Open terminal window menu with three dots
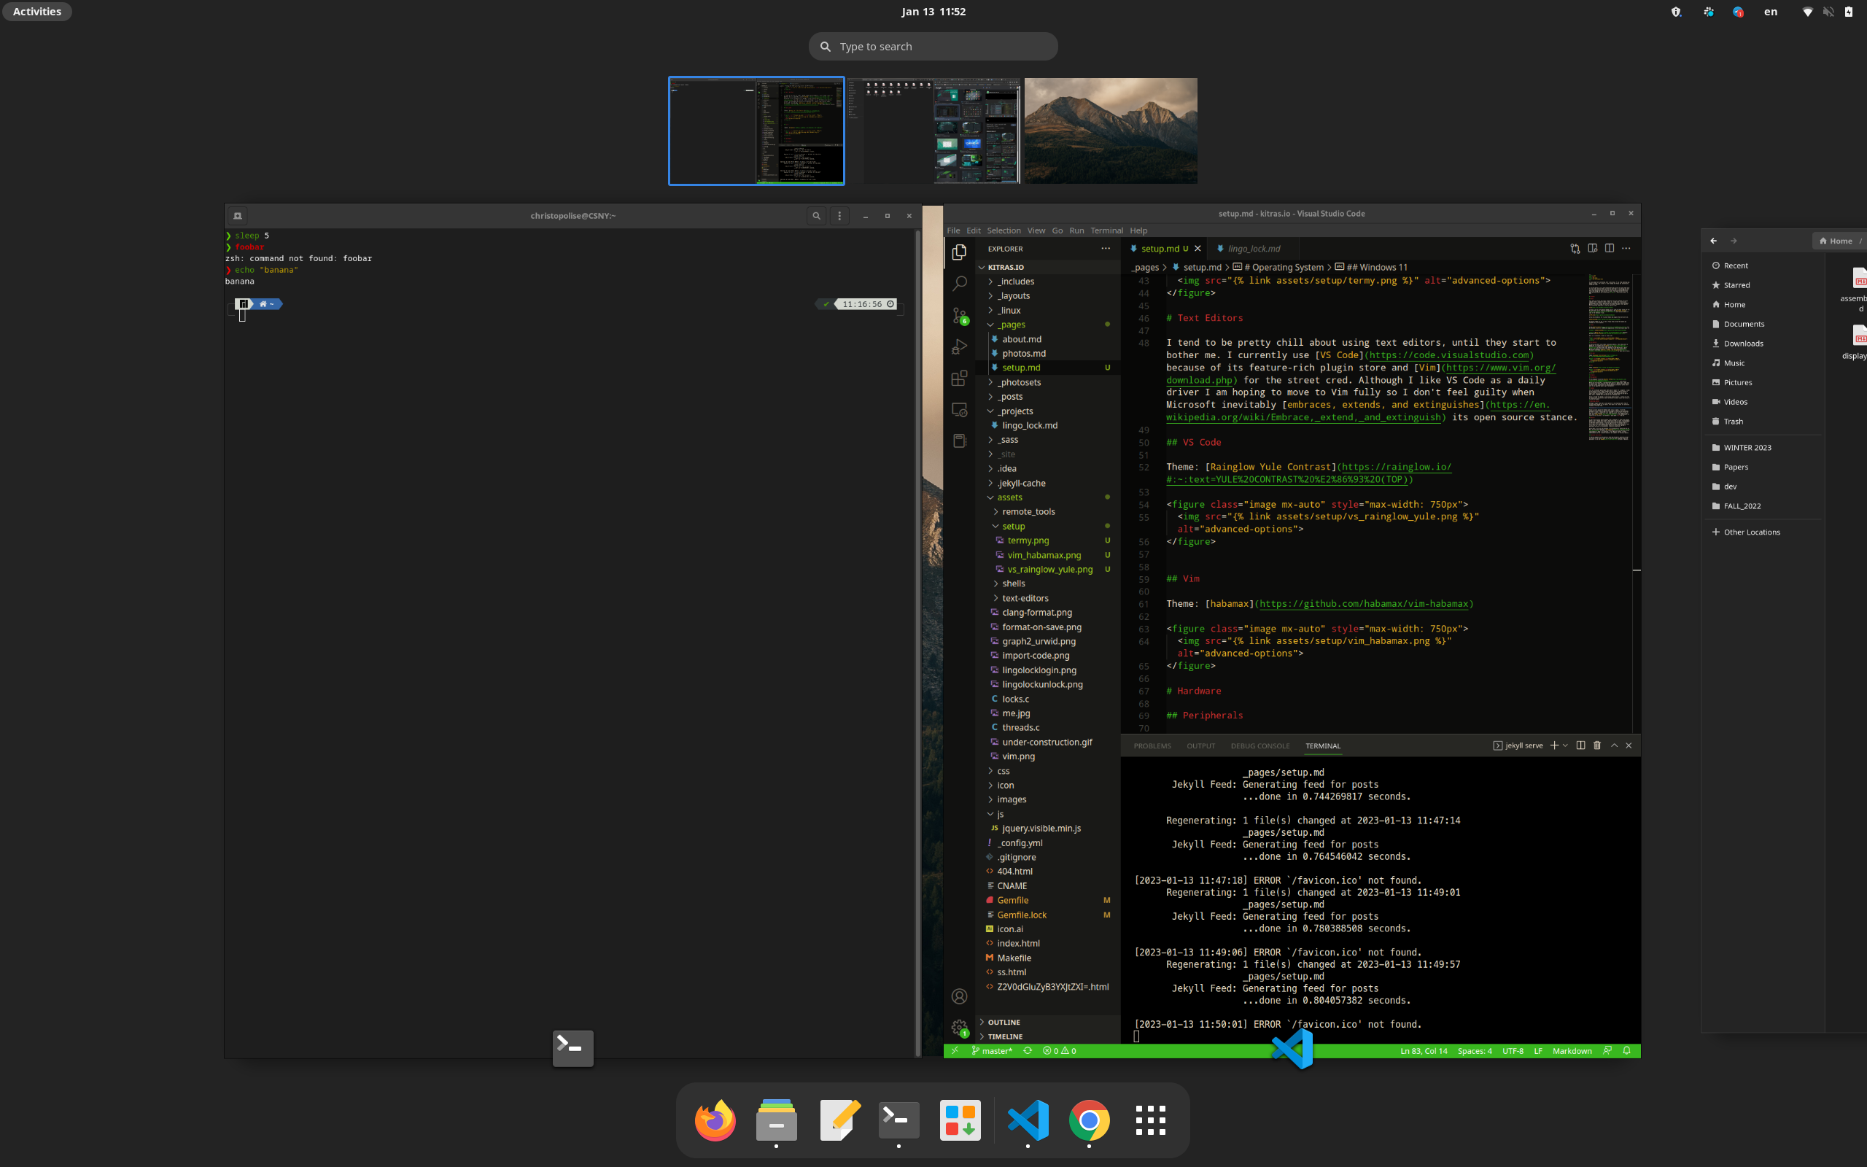 [839, 216]
